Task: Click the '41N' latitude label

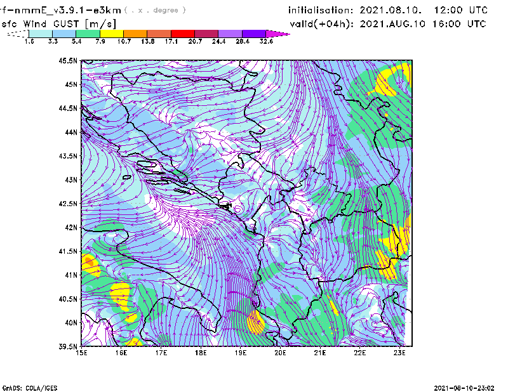Action: (x=71, y=275)
